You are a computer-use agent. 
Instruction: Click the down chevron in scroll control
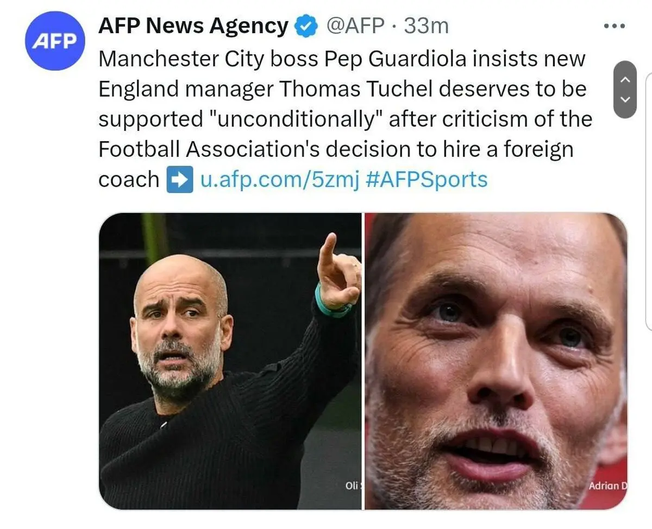coord(624,99)
